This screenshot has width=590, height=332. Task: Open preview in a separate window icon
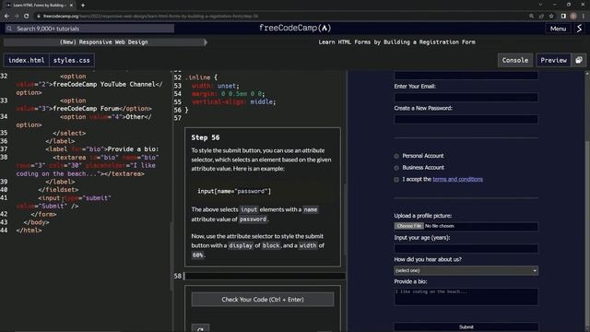pyautogui.click(x=579, y=60)
